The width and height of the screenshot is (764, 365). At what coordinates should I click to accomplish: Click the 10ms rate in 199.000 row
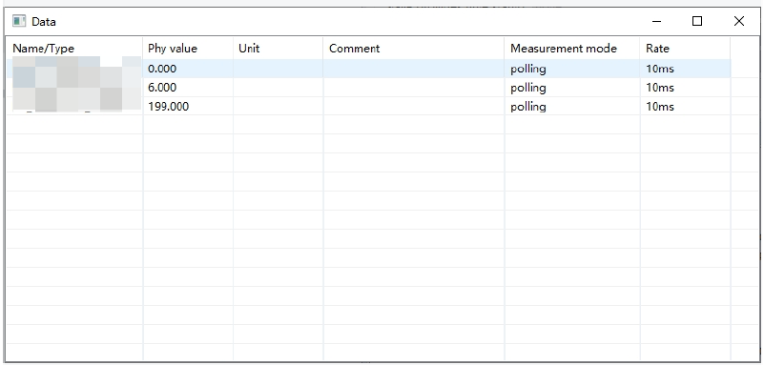[660, 107]
